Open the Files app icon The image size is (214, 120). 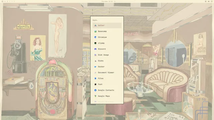pos(95,78)
